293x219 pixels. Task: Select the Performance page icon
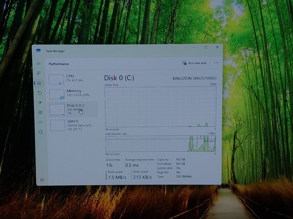(39, 83)
